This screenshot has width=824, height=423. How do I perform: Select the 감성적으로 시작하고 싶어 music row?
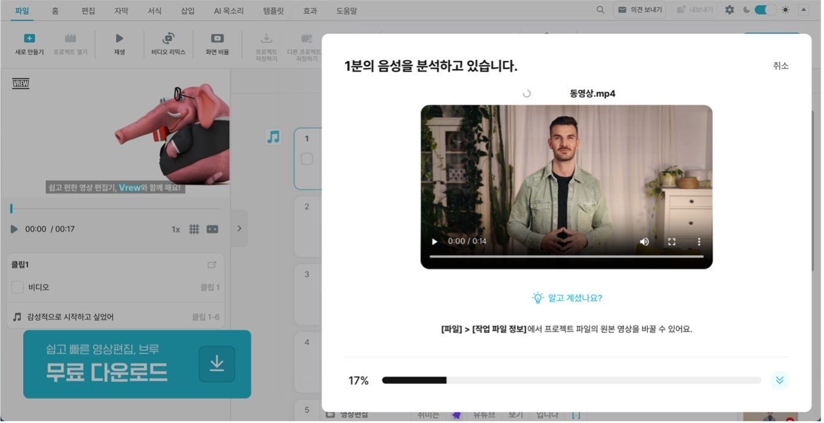[116, 317]
